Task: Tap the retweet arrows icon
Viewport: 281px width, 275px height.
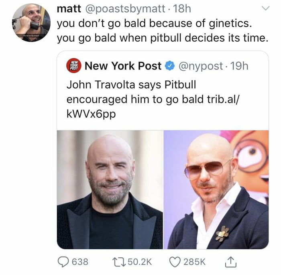Action: (119, 262)
